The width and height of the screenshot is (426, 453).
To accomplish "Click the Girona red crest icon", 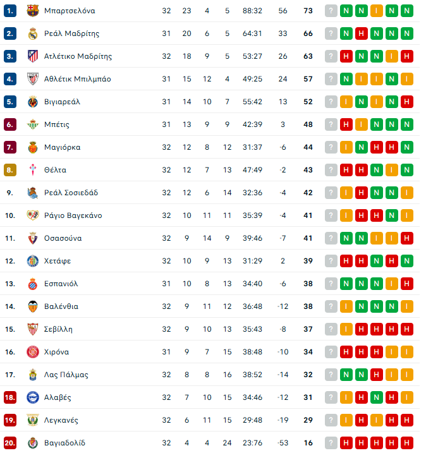I will point(33,352).
